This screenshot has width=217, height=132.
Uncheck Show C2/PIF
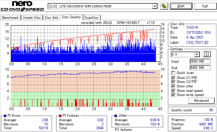[x=173, y=82]
